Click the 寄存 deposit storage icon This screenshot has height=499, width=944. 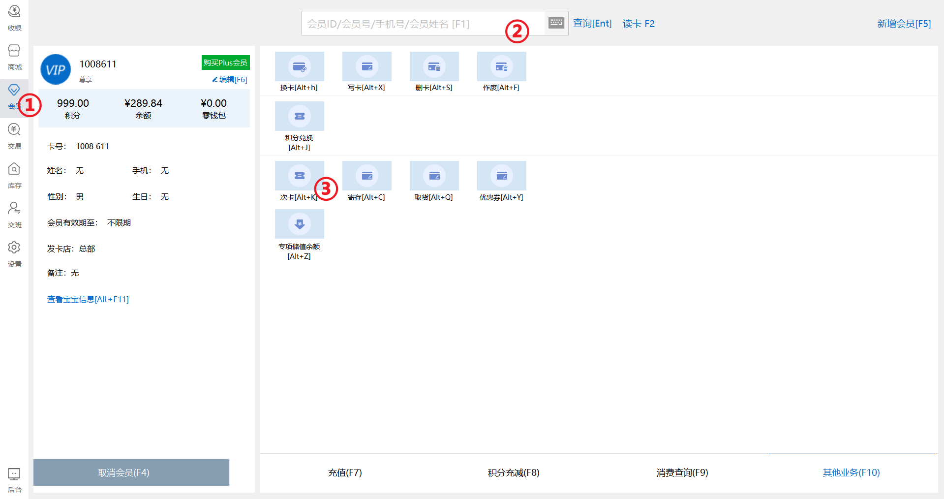tap(366, 176)
